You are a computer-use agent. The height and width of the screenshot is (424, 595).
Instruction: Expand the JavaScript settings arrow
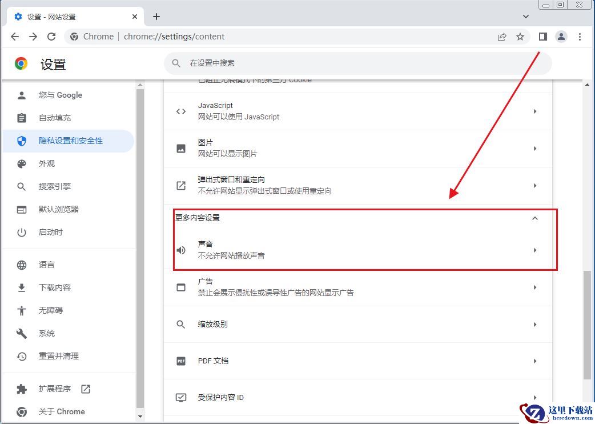[535, 111]
